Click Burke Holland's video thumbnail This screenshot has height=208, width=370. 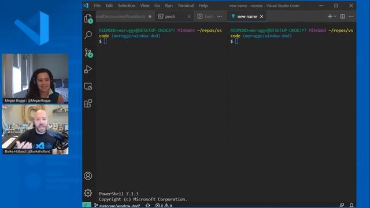click(x=35, y=129)
